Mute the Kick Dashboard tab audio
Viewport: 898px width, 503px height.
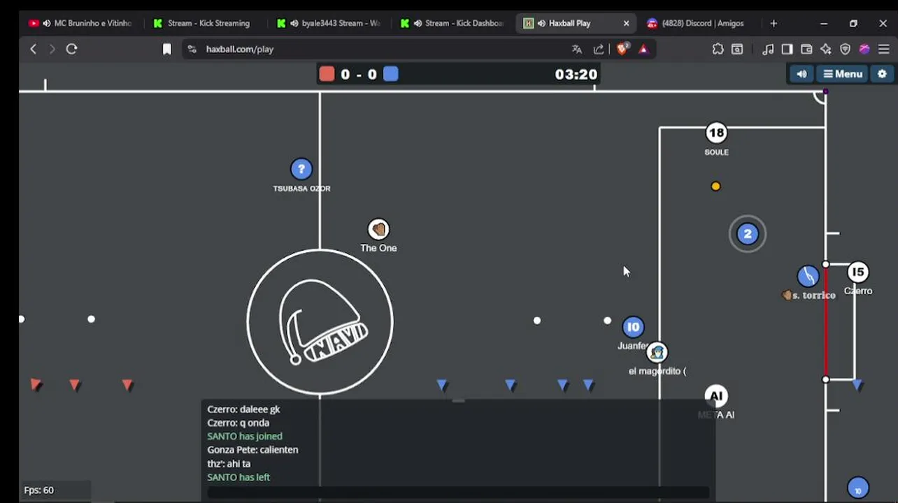418,23
